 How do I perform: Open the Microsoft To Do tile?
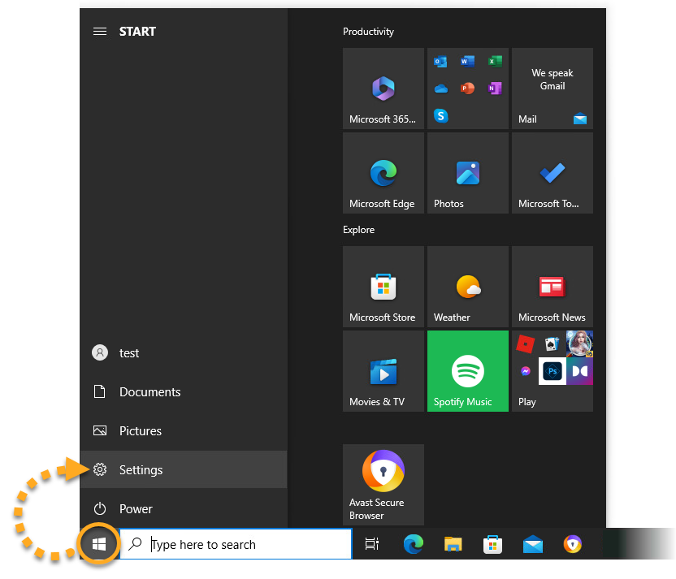coord(552,173)
